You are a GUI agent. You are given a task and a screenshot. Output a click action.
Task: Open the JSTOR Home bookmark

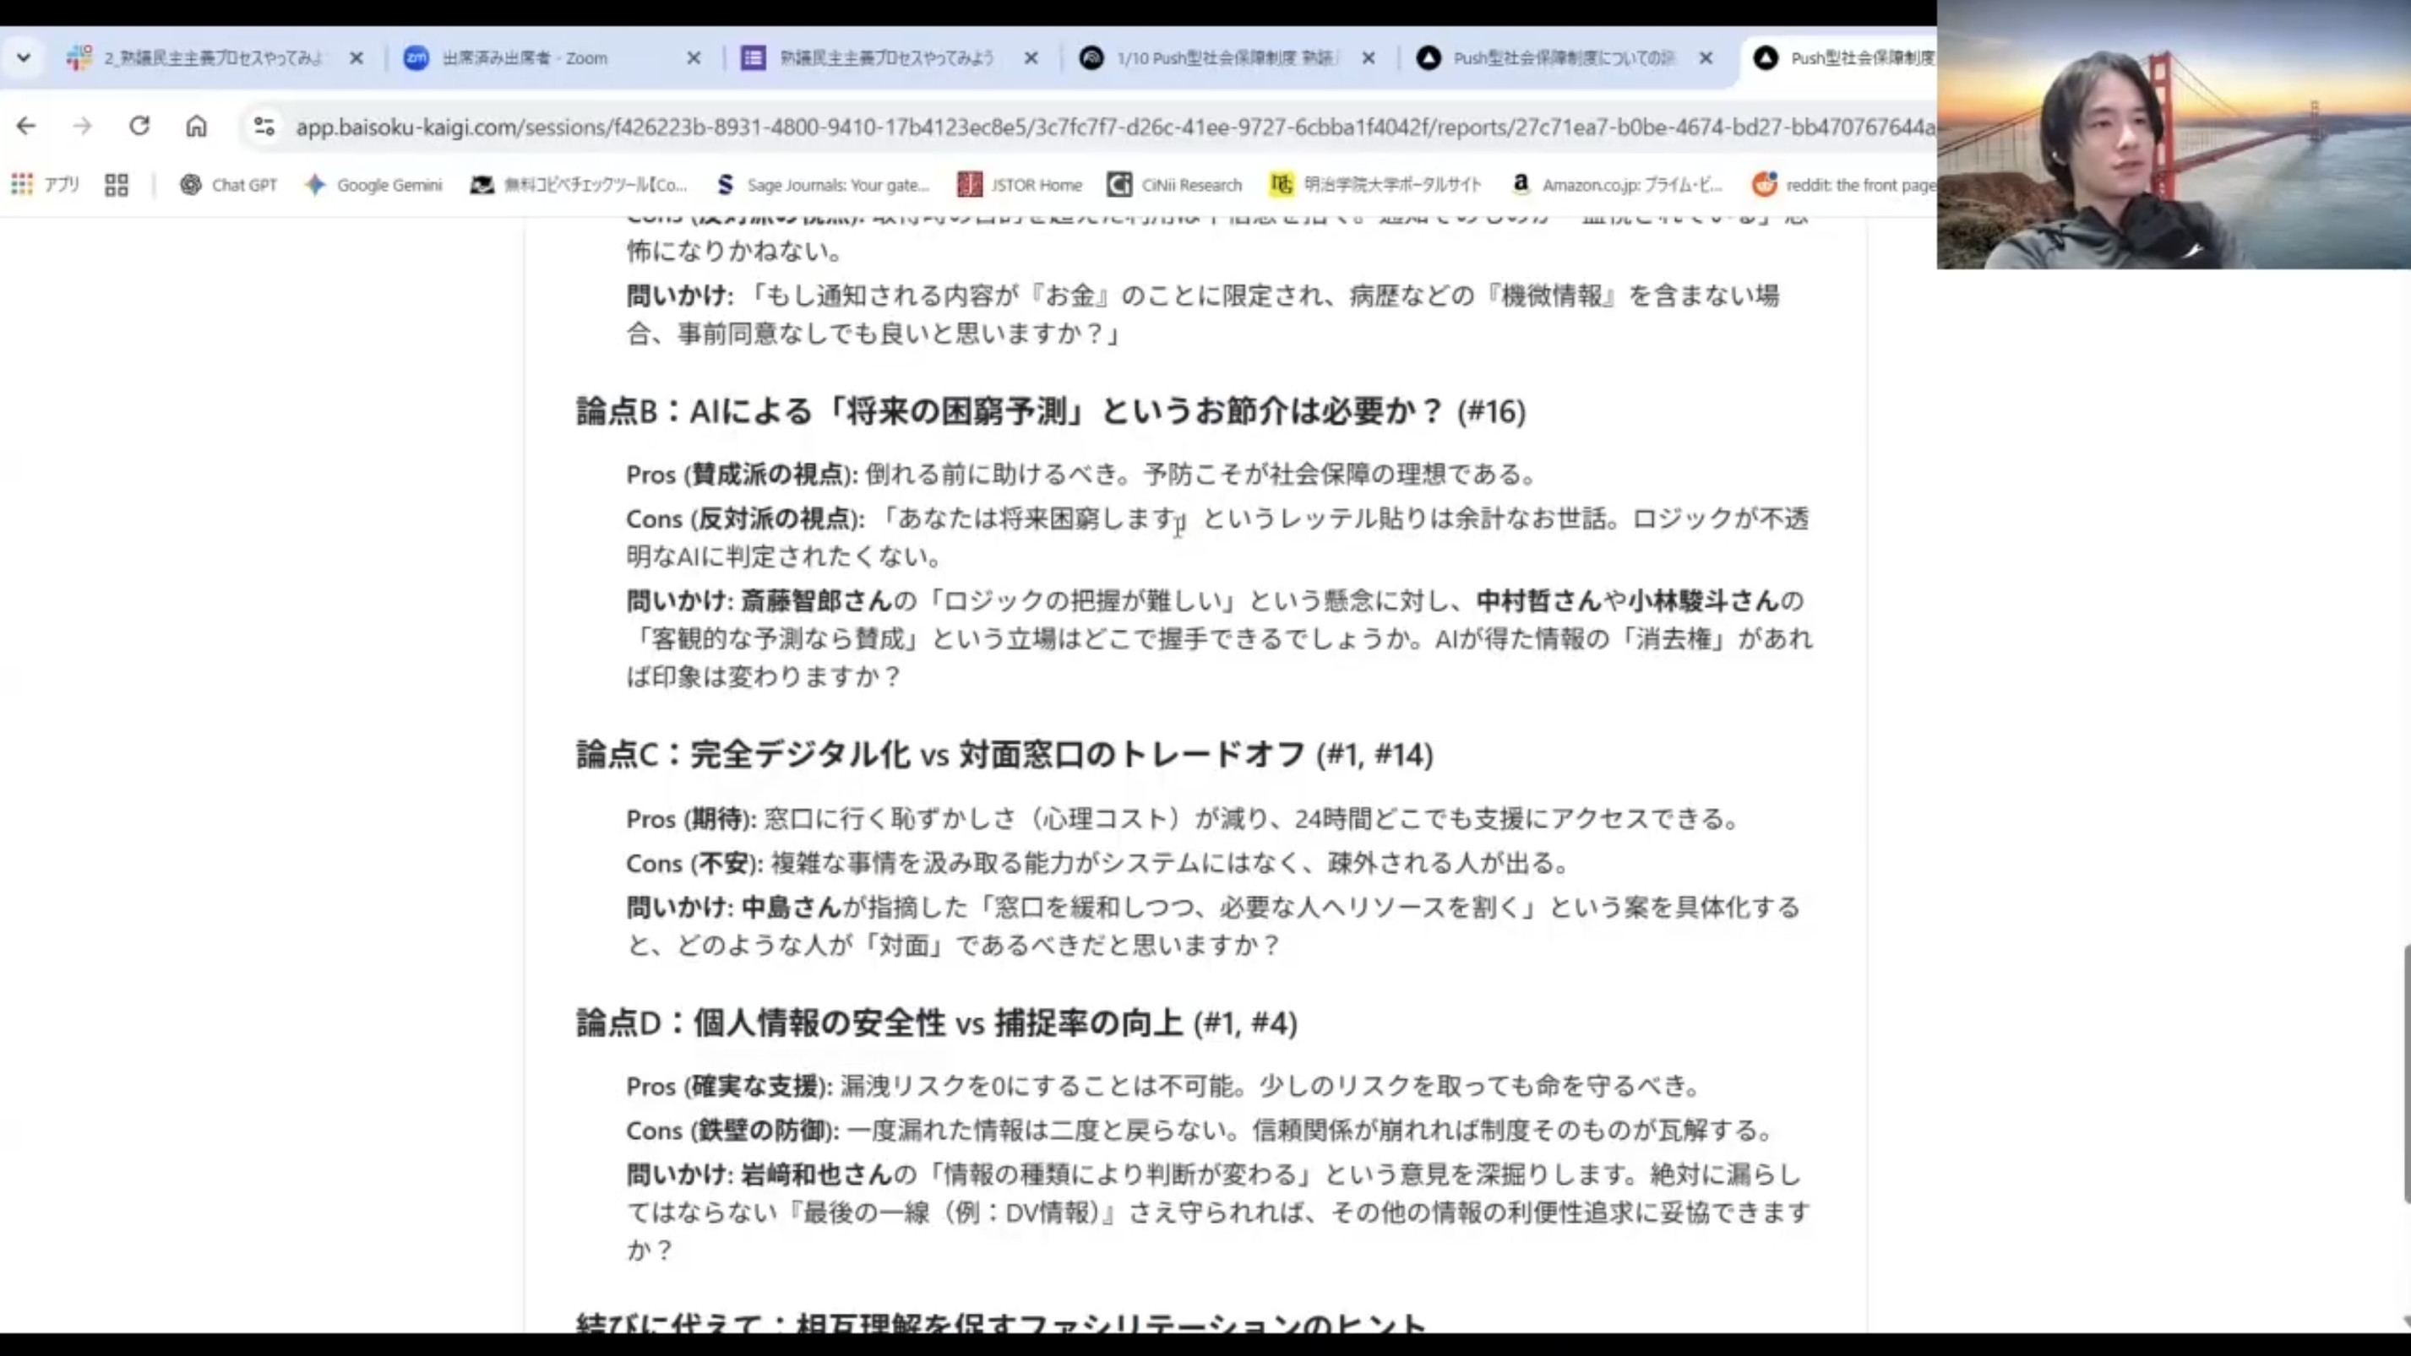click(1020, 185)
